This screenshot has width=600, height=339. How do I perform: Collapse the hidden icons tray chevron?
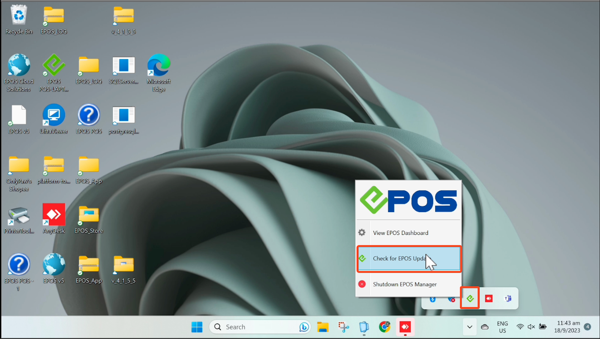tap(469, 327)
